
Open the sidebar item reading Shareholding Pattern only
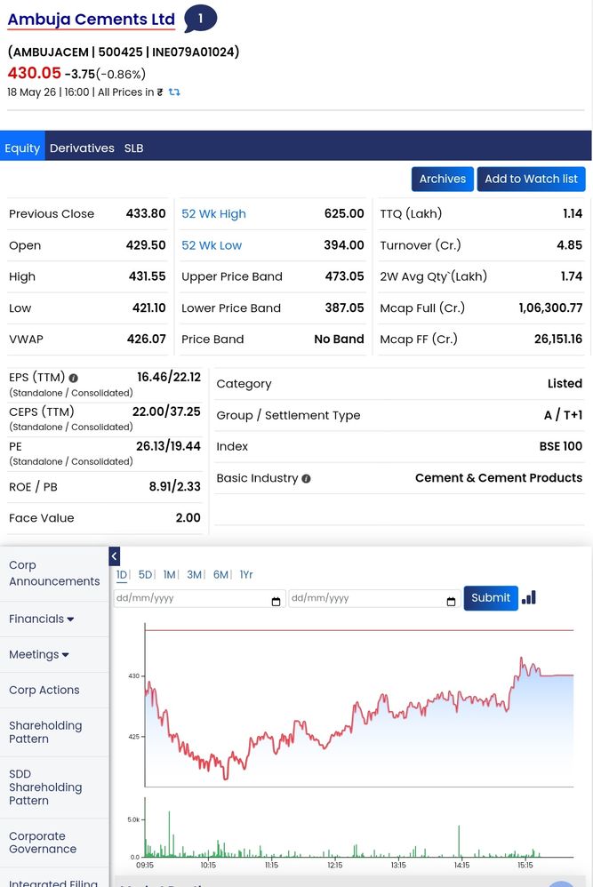click(45, 732)
